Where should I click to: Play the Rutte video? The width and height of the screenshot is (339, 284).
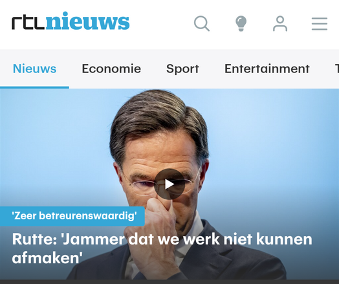169,184
